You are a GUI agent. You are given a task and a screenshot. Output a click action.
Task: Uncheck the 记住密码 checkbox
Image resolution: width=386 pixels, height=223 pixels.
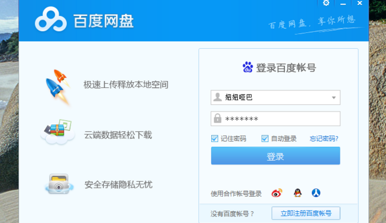point(215,138)
